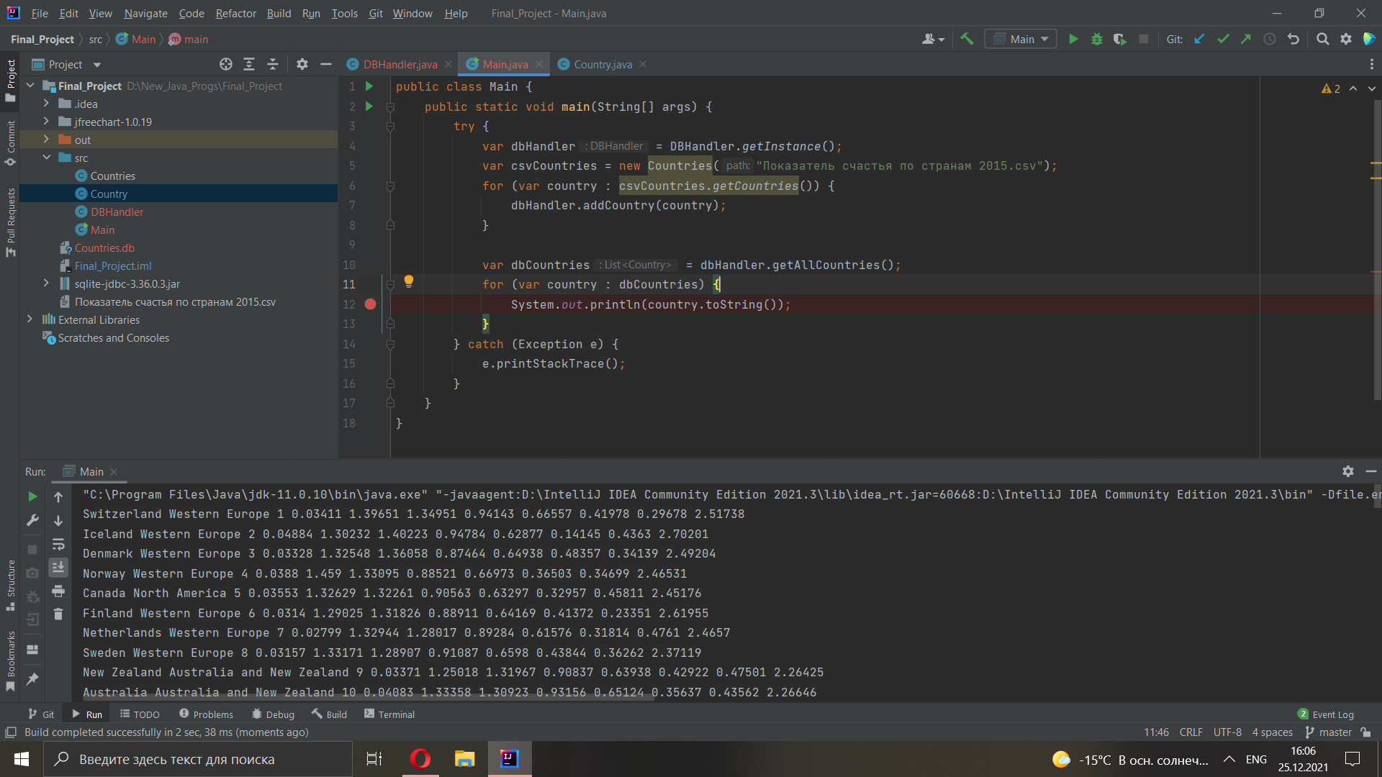Image resolution: width=1382 pixels, height=777 pixels.
Task: Remove the breakpoint on line 12
Action: coord(370,304)
